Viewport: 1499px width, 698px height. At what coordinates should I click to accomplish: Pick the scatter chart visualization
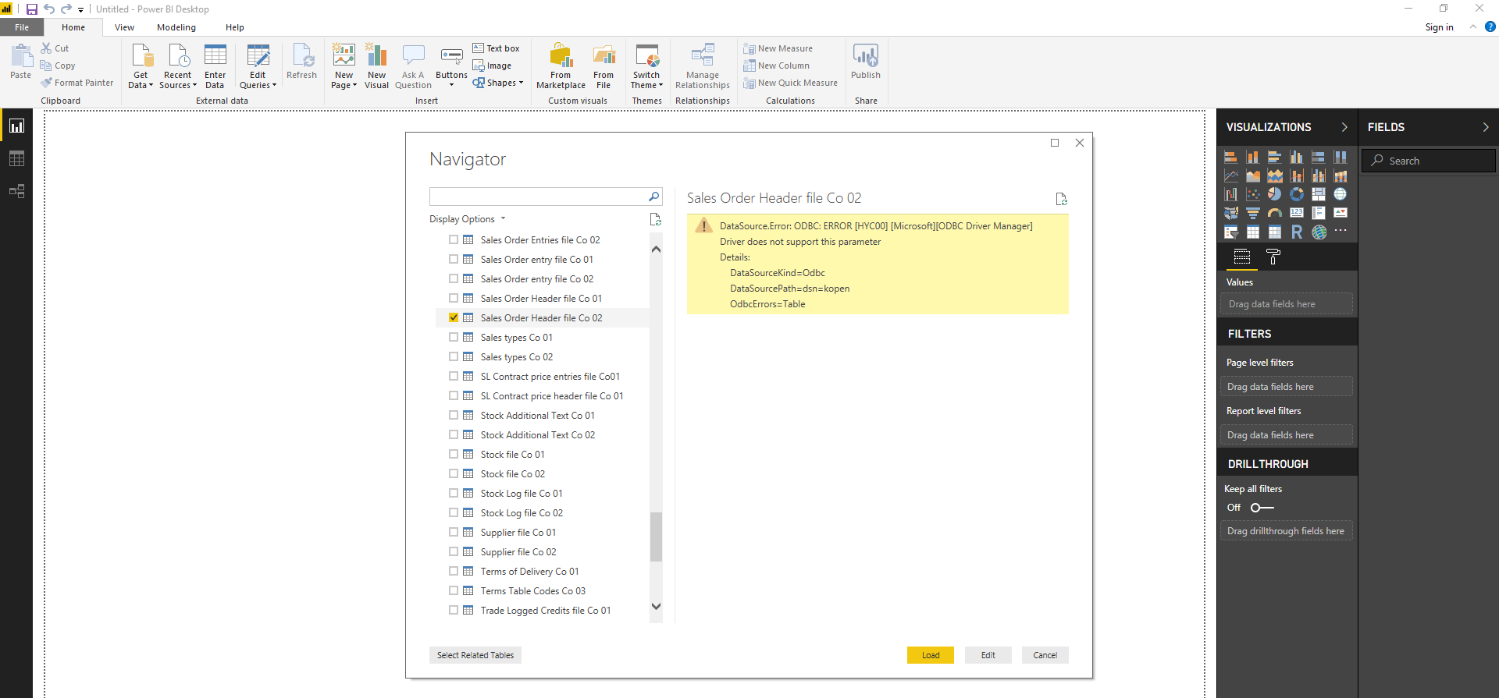(x=1252, y=194)
